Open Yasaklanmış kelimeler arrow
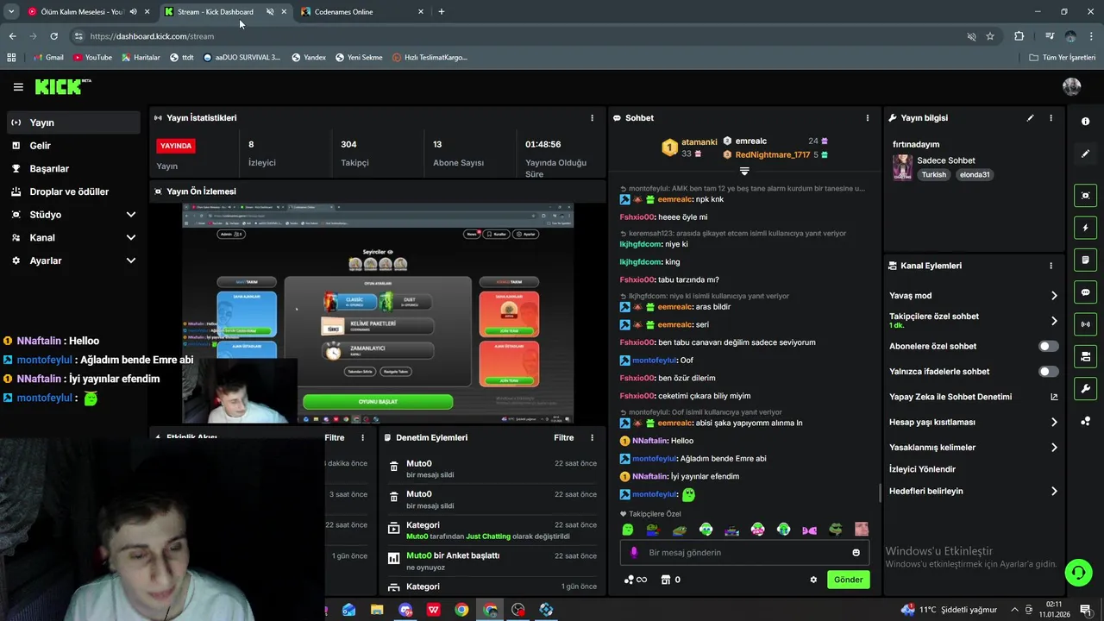Image resolution: width=1104 pixels, height=621 pixels. click(1054, 448)
